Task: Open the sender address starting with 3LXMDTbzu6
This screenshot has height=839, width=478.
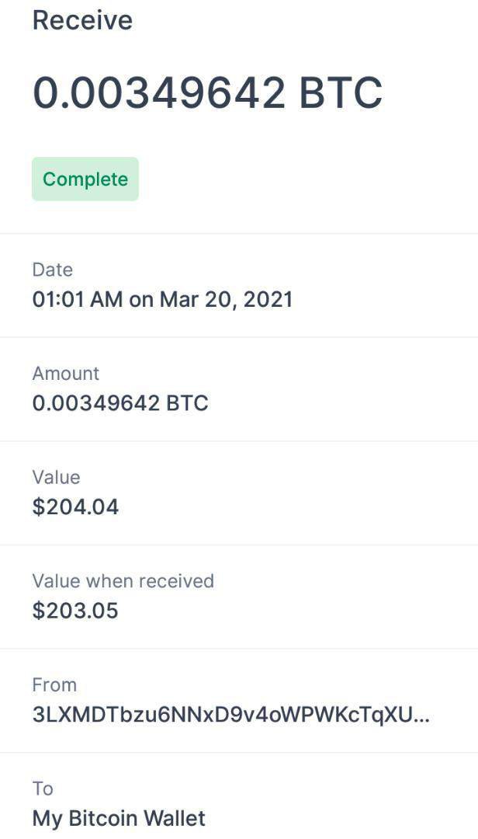Action: tap(217, 715)
